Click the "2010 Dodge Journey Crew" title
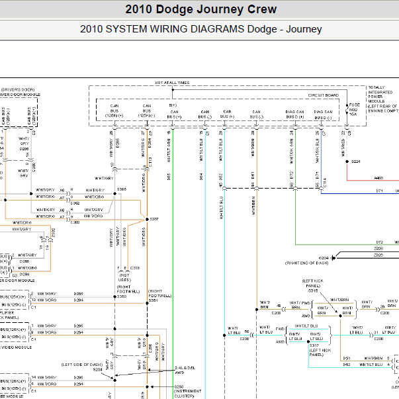Viewport: 399px width, 399px height. coord(200,9)
